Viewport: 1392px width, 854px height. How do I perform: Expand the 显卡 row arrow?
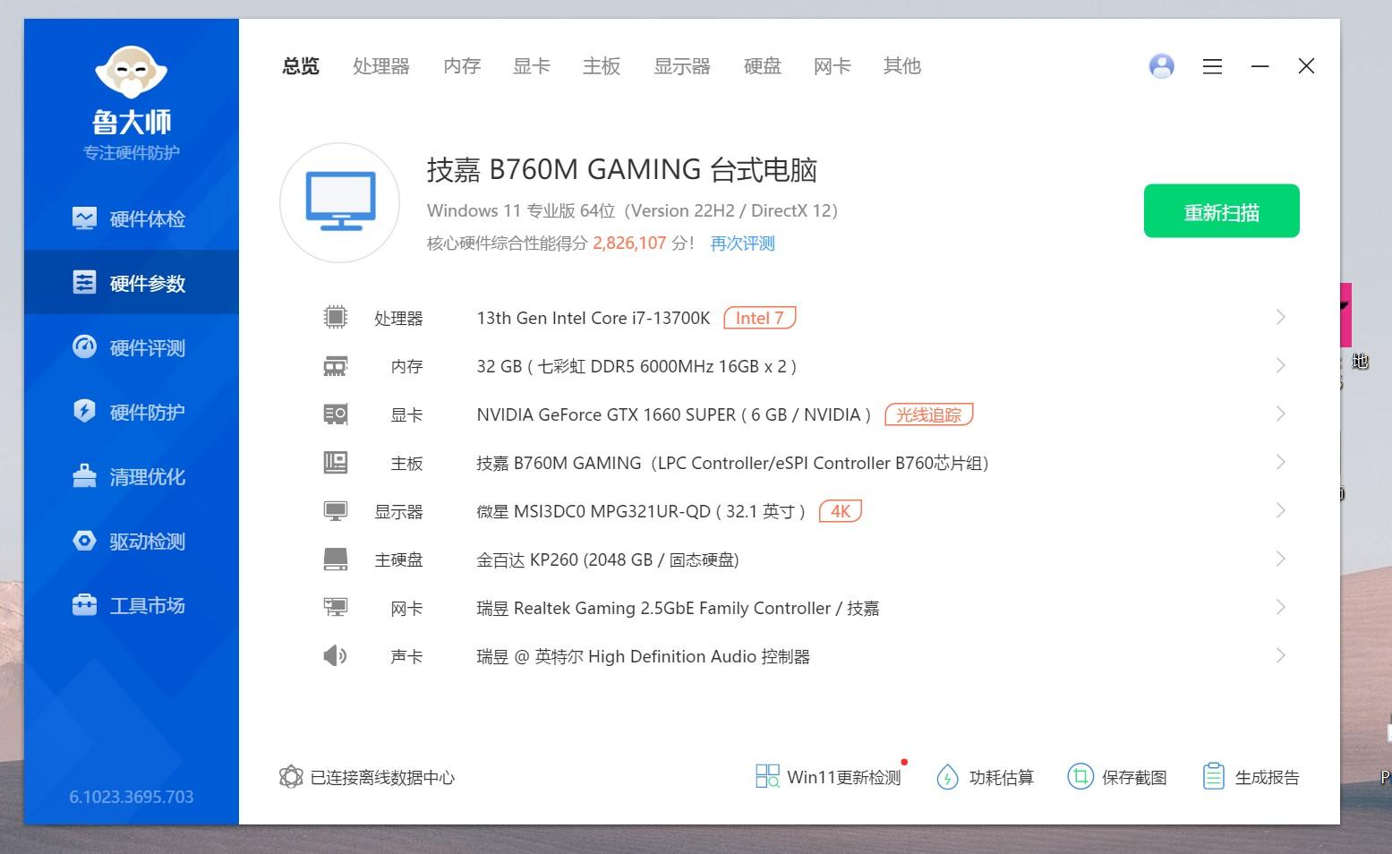pos(1280,414)
